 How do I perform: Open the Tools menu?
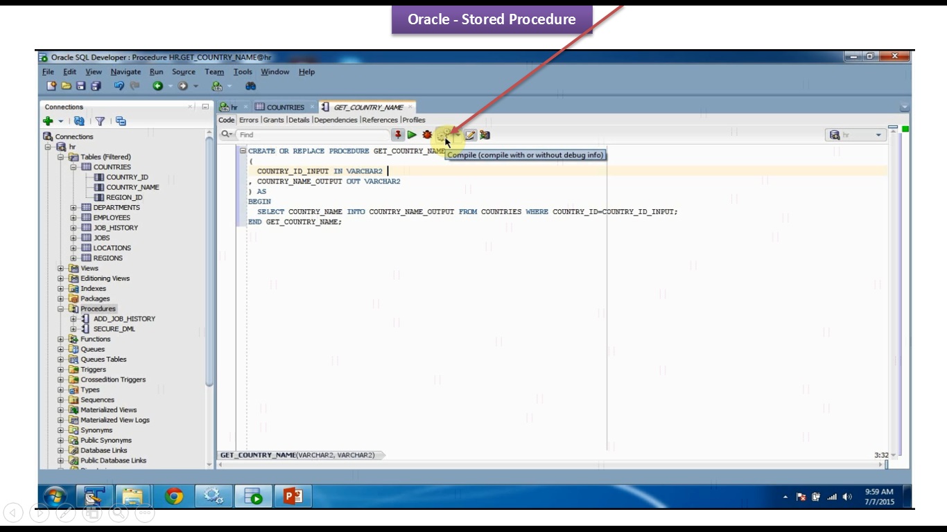[243, 71]
